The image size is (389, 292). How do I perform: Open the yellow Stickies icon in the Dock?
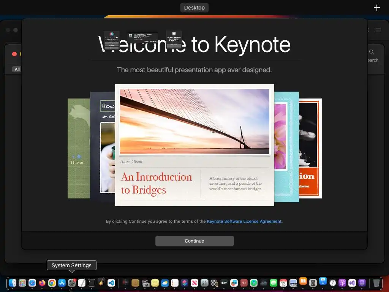coord(155,283)
